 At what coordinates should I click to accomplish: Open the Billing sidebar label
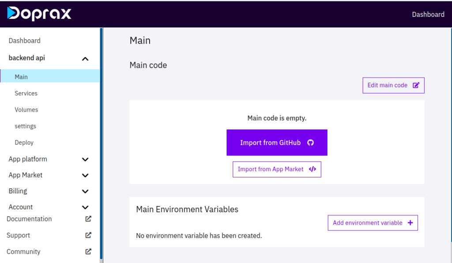(18, 191)
